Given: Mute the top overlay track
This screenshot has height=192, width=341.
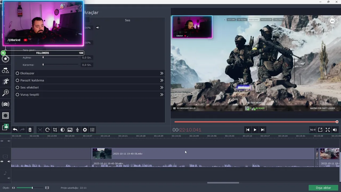Looking at the screenshot, I should [x=9, y=141].
